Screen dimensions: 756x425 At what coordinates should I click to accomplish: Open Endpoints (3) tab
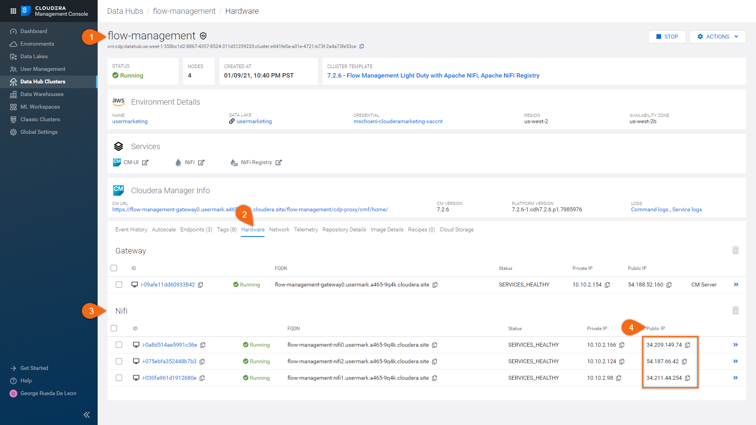pos(196,230)
